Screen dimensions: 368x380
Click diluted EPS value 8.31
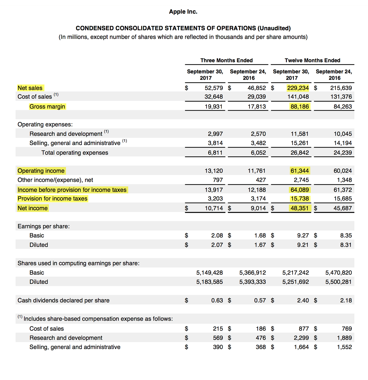pyautogui.click(x=346, y=245)
